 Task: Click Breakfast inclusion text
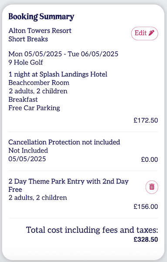(23, 99)
